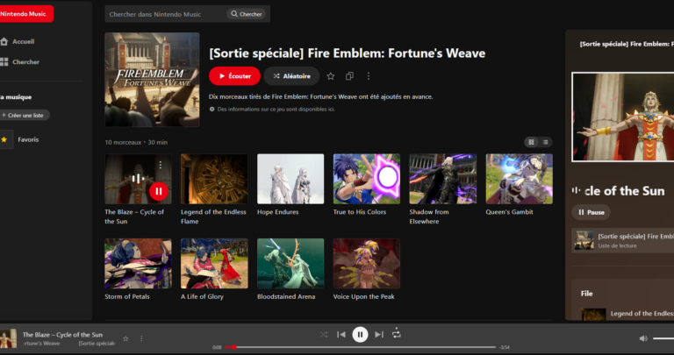Select the Hope Endures track thumbnail

point(290,179)
